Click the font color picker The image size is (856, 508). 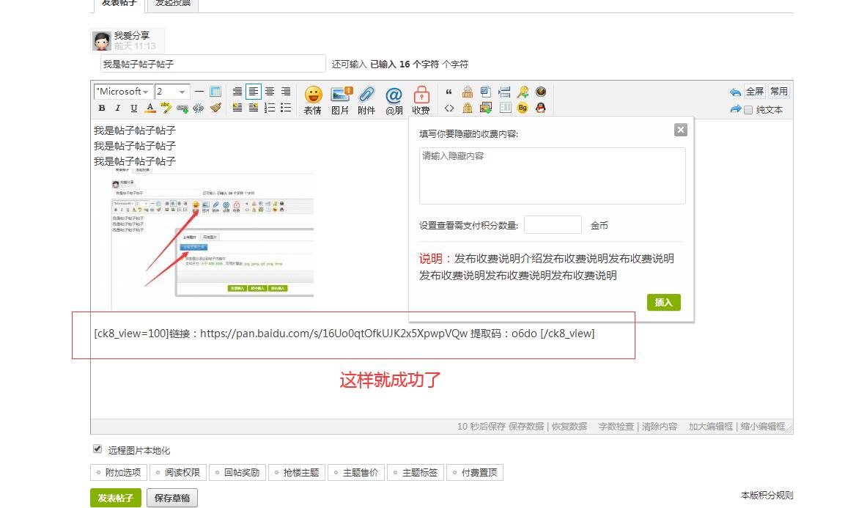coord(150,108)
